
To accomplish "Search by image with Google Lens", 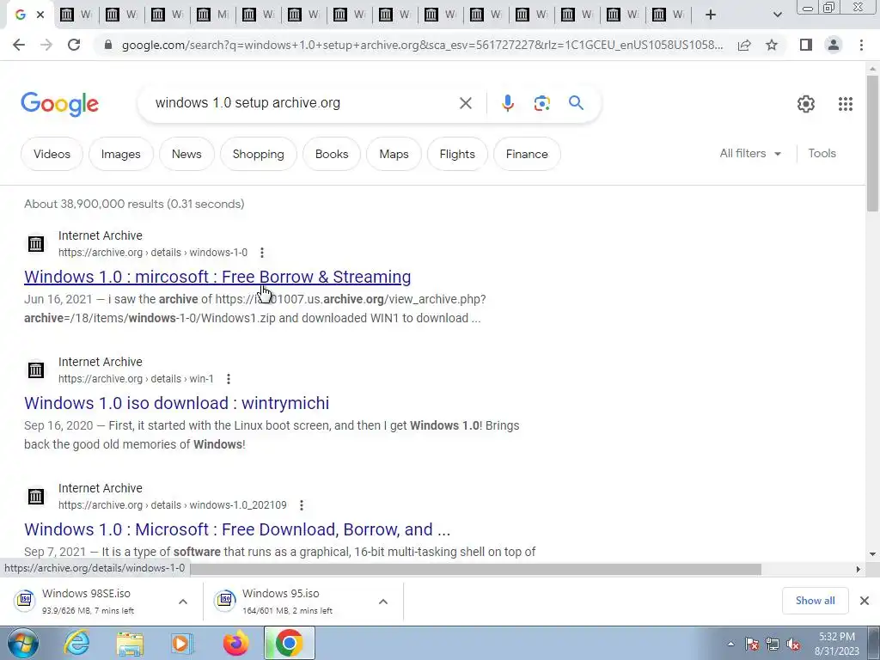I will 541,103.
